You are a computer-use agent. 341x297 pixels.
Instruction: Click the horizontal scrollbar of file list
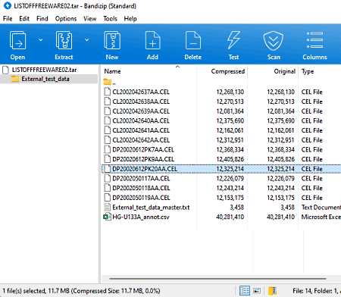coord(217,279)
